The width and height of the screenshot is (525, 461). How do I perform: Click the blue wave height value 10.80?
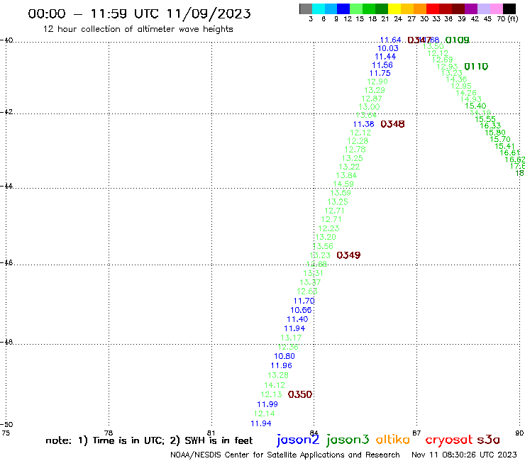(x=284, y=357)
